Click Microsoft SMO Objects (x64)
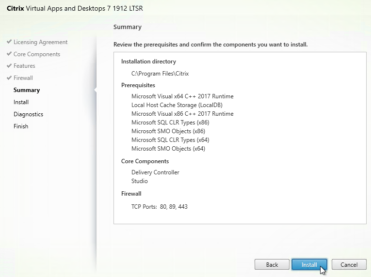This screenshot has height=277, width=371. [168, 149]
